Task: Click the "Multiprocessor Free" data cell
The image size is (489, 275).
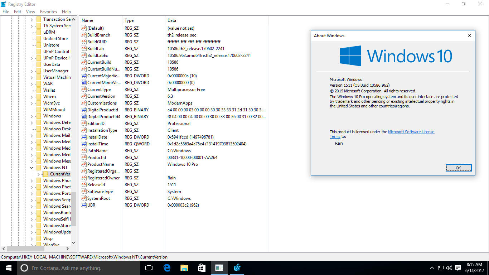Action: [x=186, y=90]
